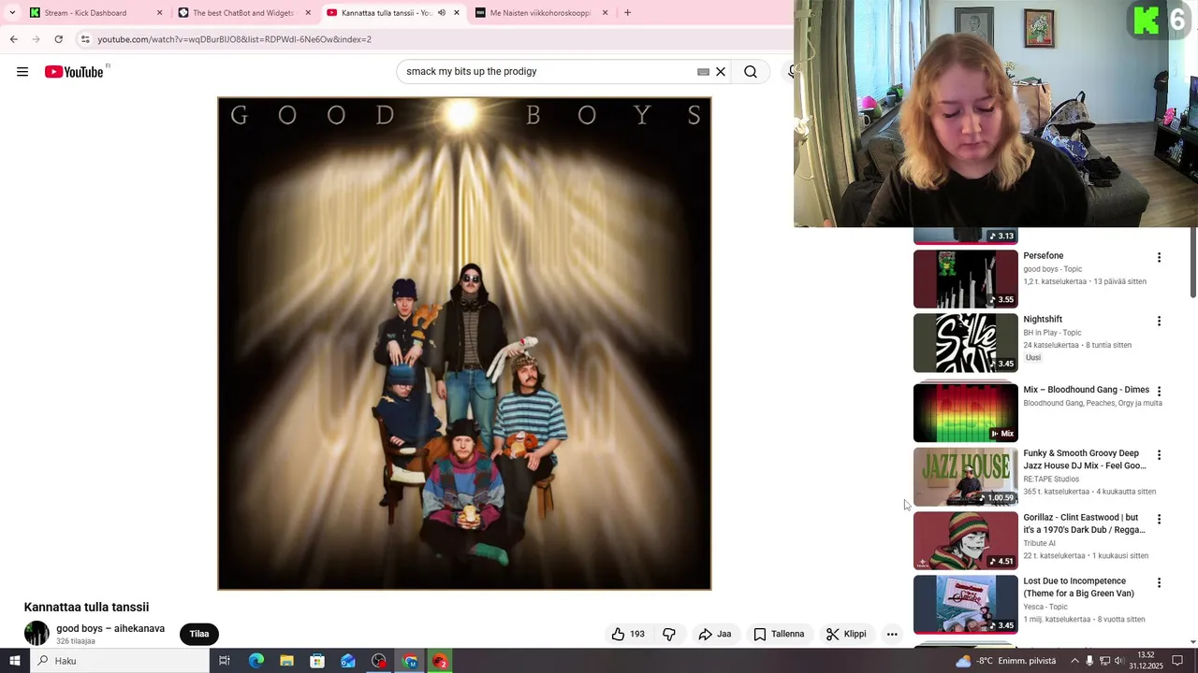The image size is (1198, 673).
Task: Open the Persefone video title
Action: (x=1043, y=255)
